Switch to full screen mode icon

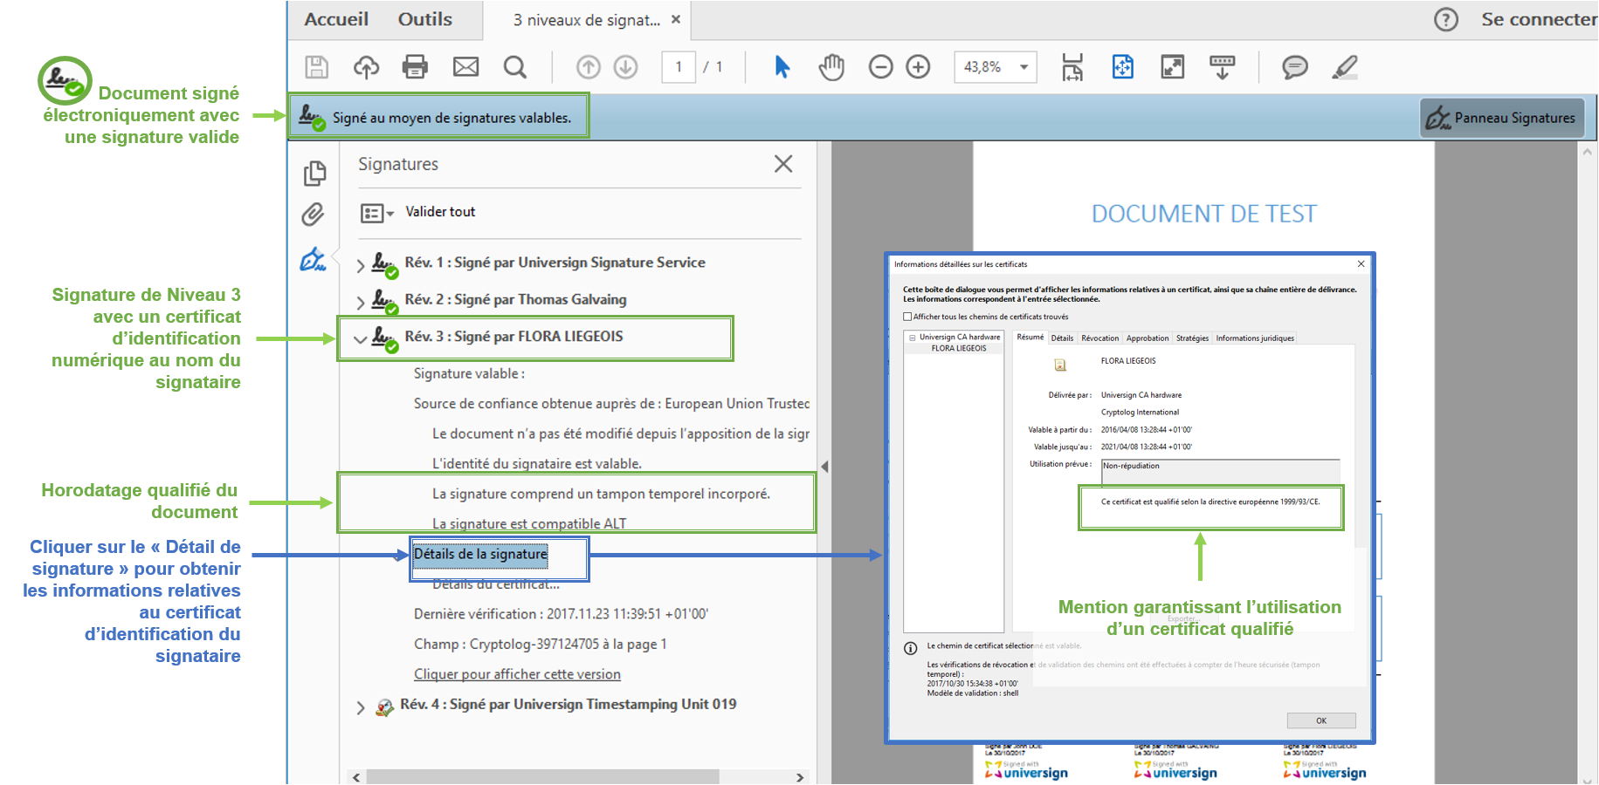point(1172,67)
